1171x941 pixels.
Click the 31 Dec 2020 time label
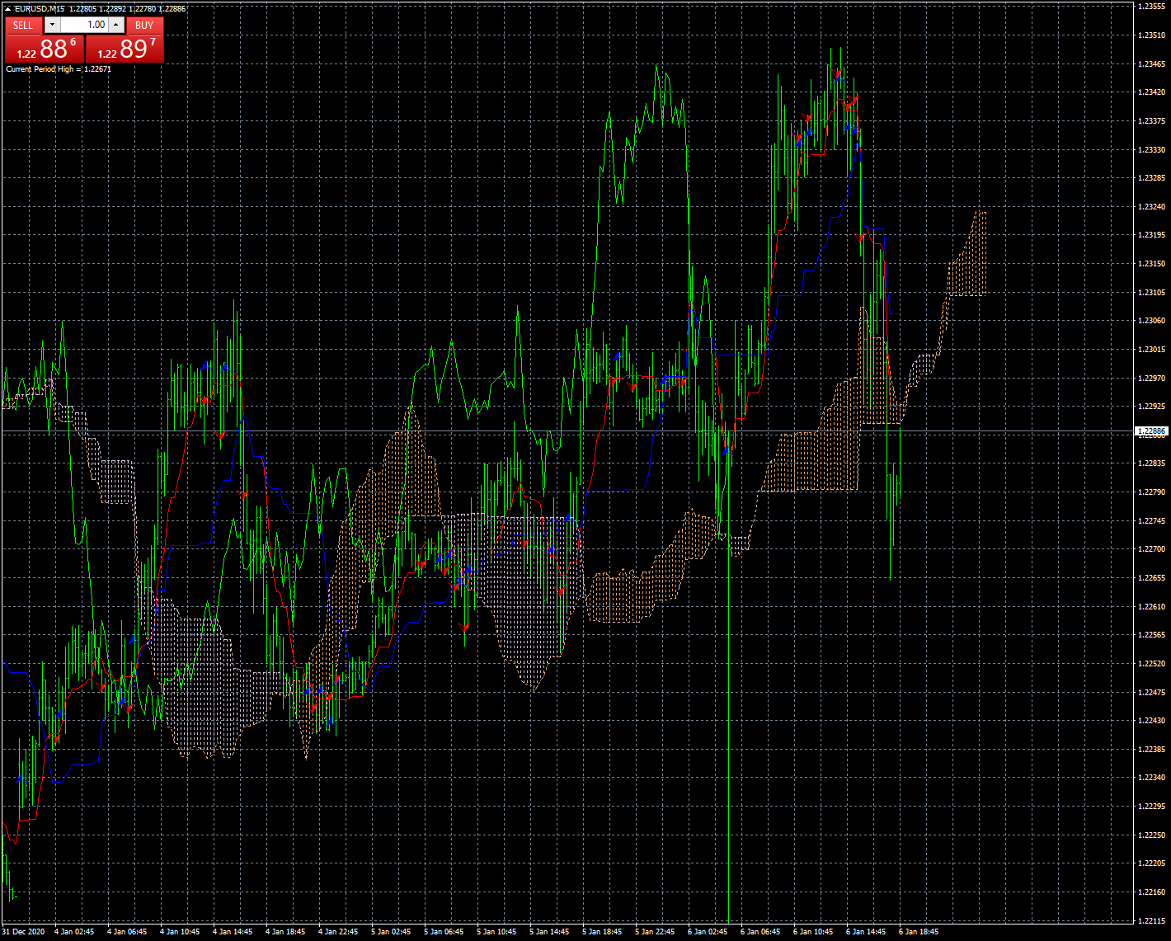24,932
